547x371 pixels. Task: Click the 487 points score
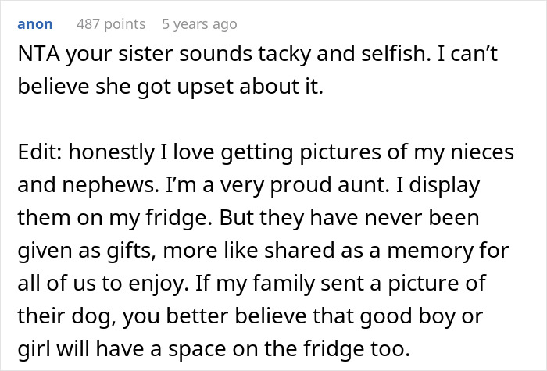[109, 25]
